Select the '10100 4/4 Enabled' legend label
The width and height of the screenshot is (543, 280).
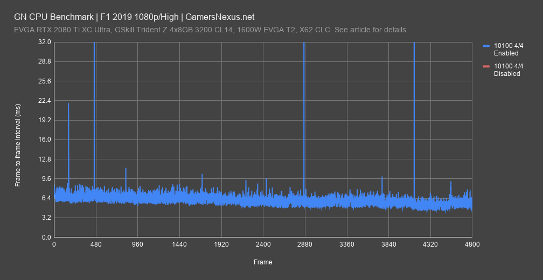[x=509, y=50]
